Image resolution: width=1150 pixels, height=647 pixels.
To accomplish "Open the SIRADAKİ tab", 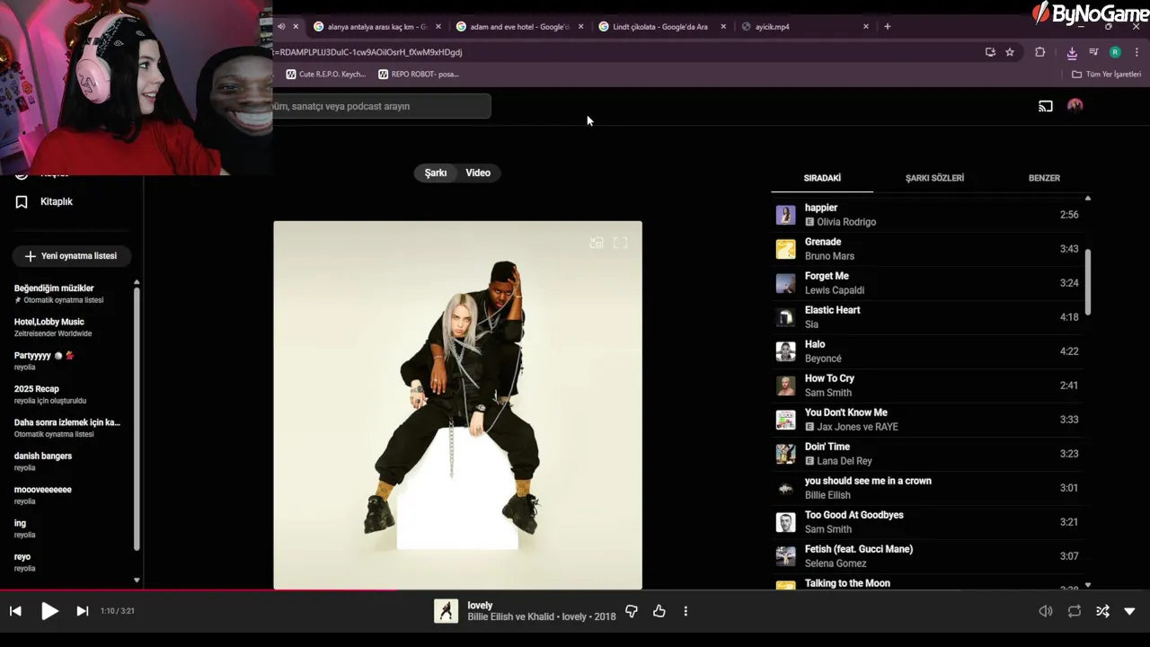I will coord(822,178).
